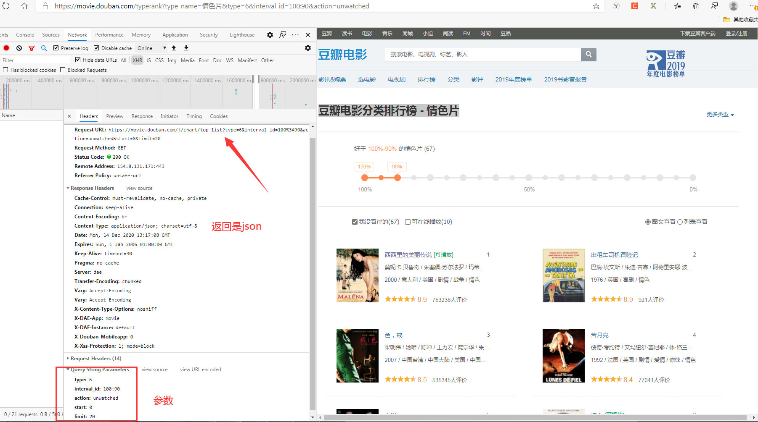Open the 色，戒 movie poster thumbnail

pos(357,356)
